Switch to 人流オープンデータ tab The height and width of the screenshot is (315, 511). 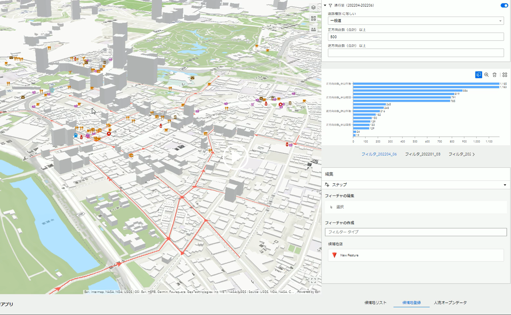click(x=450, y=303)
